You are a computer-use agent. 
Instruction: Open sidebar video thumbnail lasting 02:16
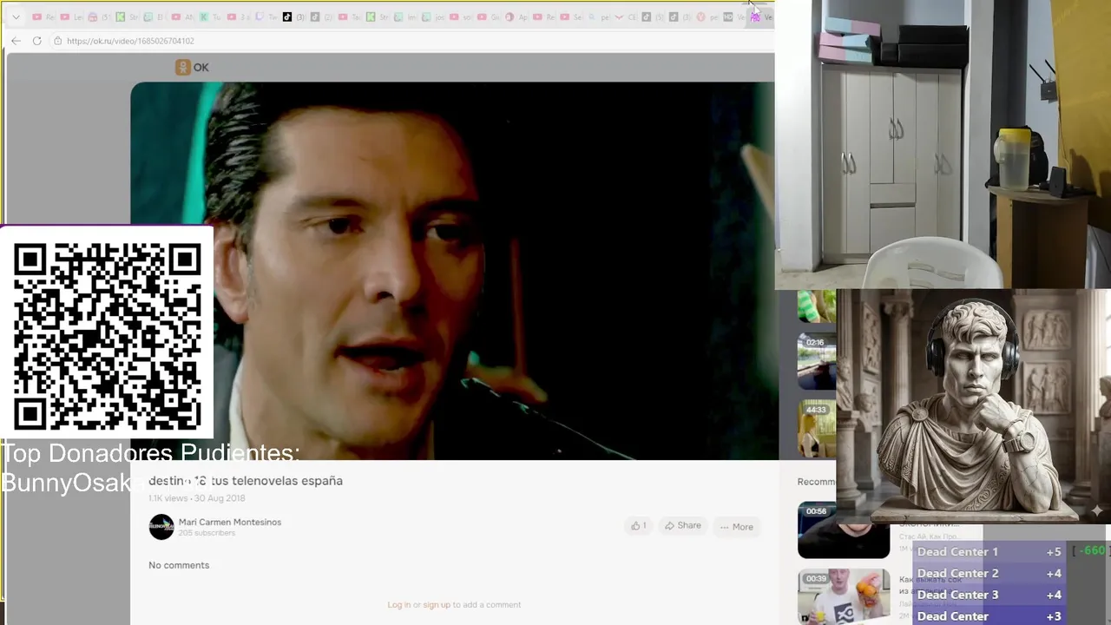[x=817, y=361]
